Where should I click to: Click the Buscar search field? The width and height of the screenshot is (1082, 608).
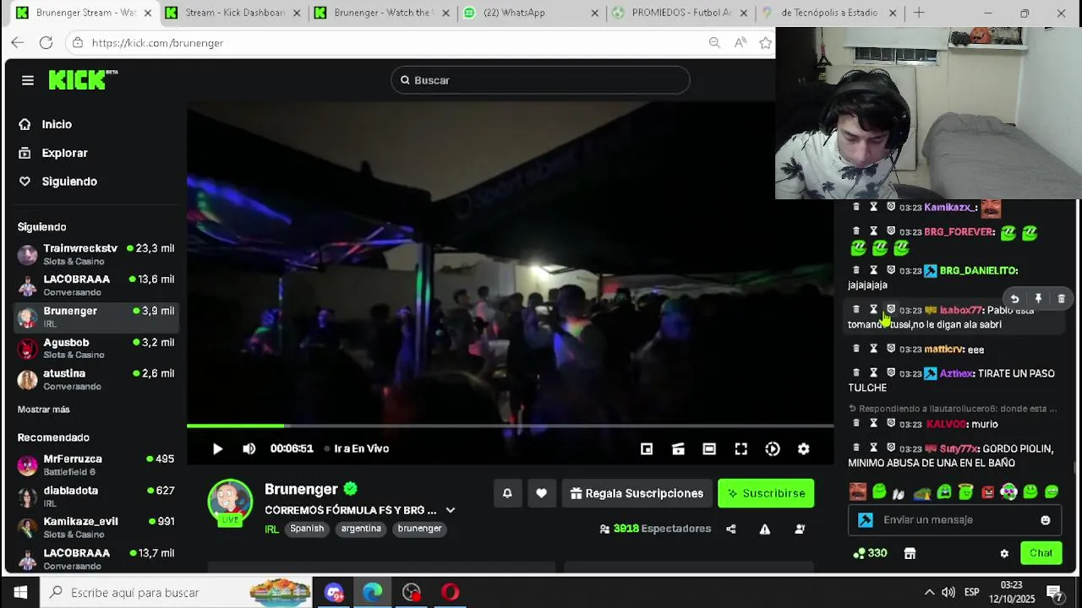tap(540, 80)
